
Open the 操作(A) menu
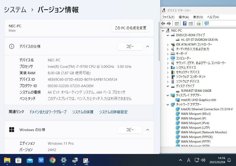coord(184,17)
